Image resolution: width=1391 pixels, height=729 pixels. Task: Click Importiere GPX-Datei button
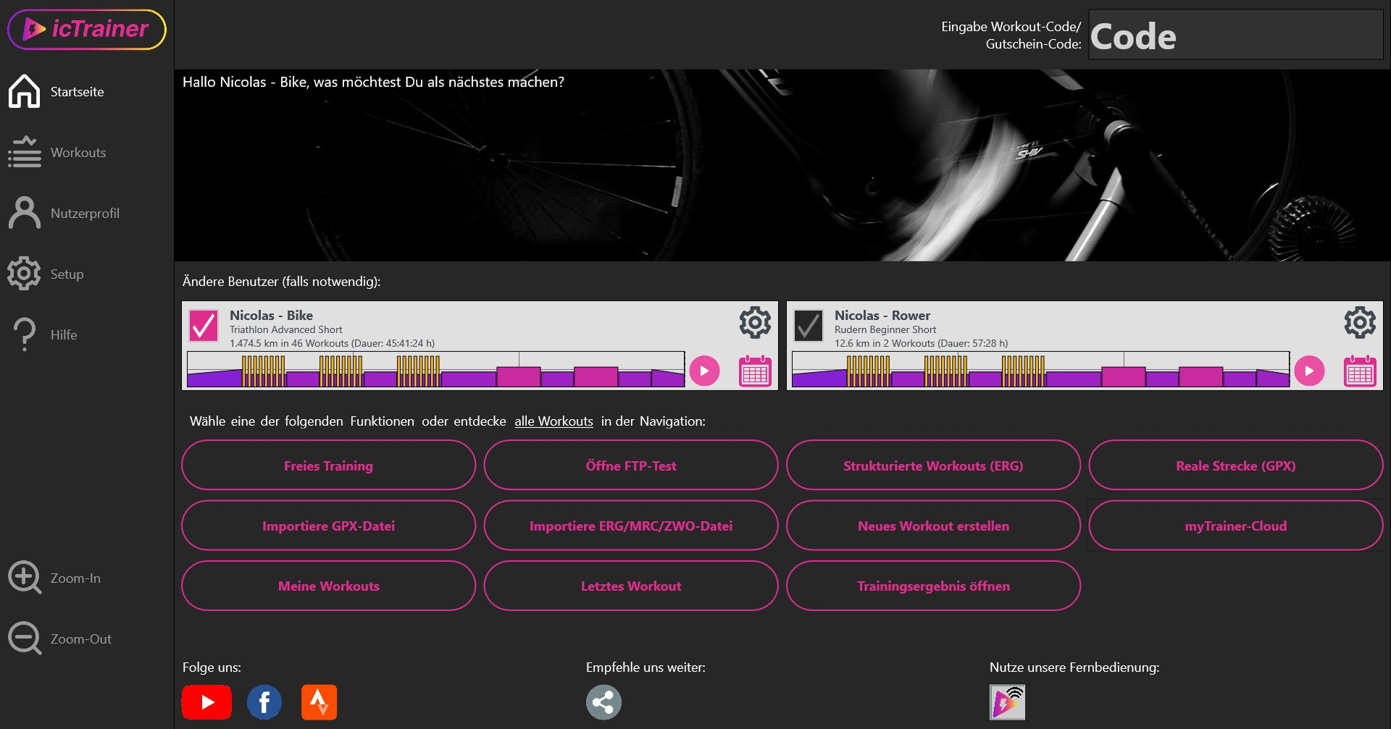click(328, 526)
